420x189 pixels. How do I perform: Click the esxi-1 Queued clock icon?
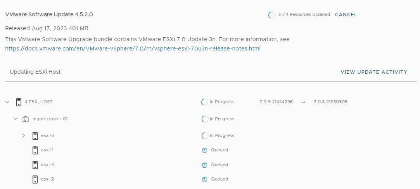(x=204, y=150)
